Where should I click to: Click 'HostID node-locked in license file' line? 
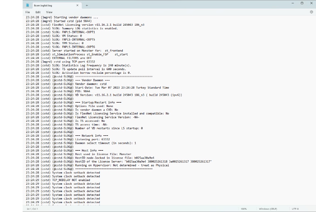pos(90,158)
